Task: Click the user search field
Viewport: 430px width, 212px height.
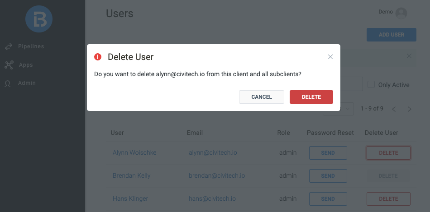Action: [x=351, y=84]
